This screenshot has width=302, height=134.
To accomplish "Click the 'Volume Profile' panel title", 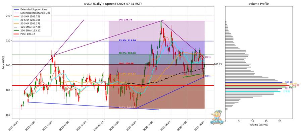I will point(259,4).
